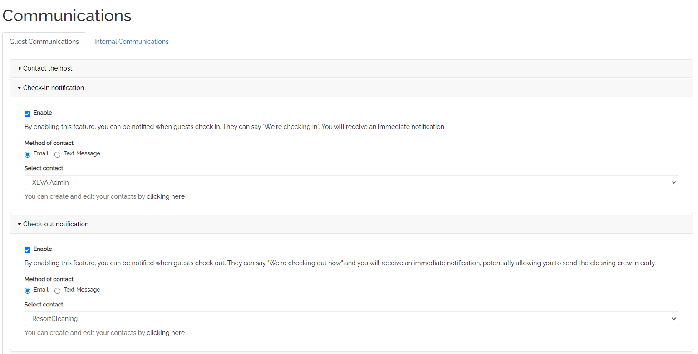The height and width of the screenshot is (354, 698).
Task: Uncheck Enable under Check-in notification
Action: 28,114
